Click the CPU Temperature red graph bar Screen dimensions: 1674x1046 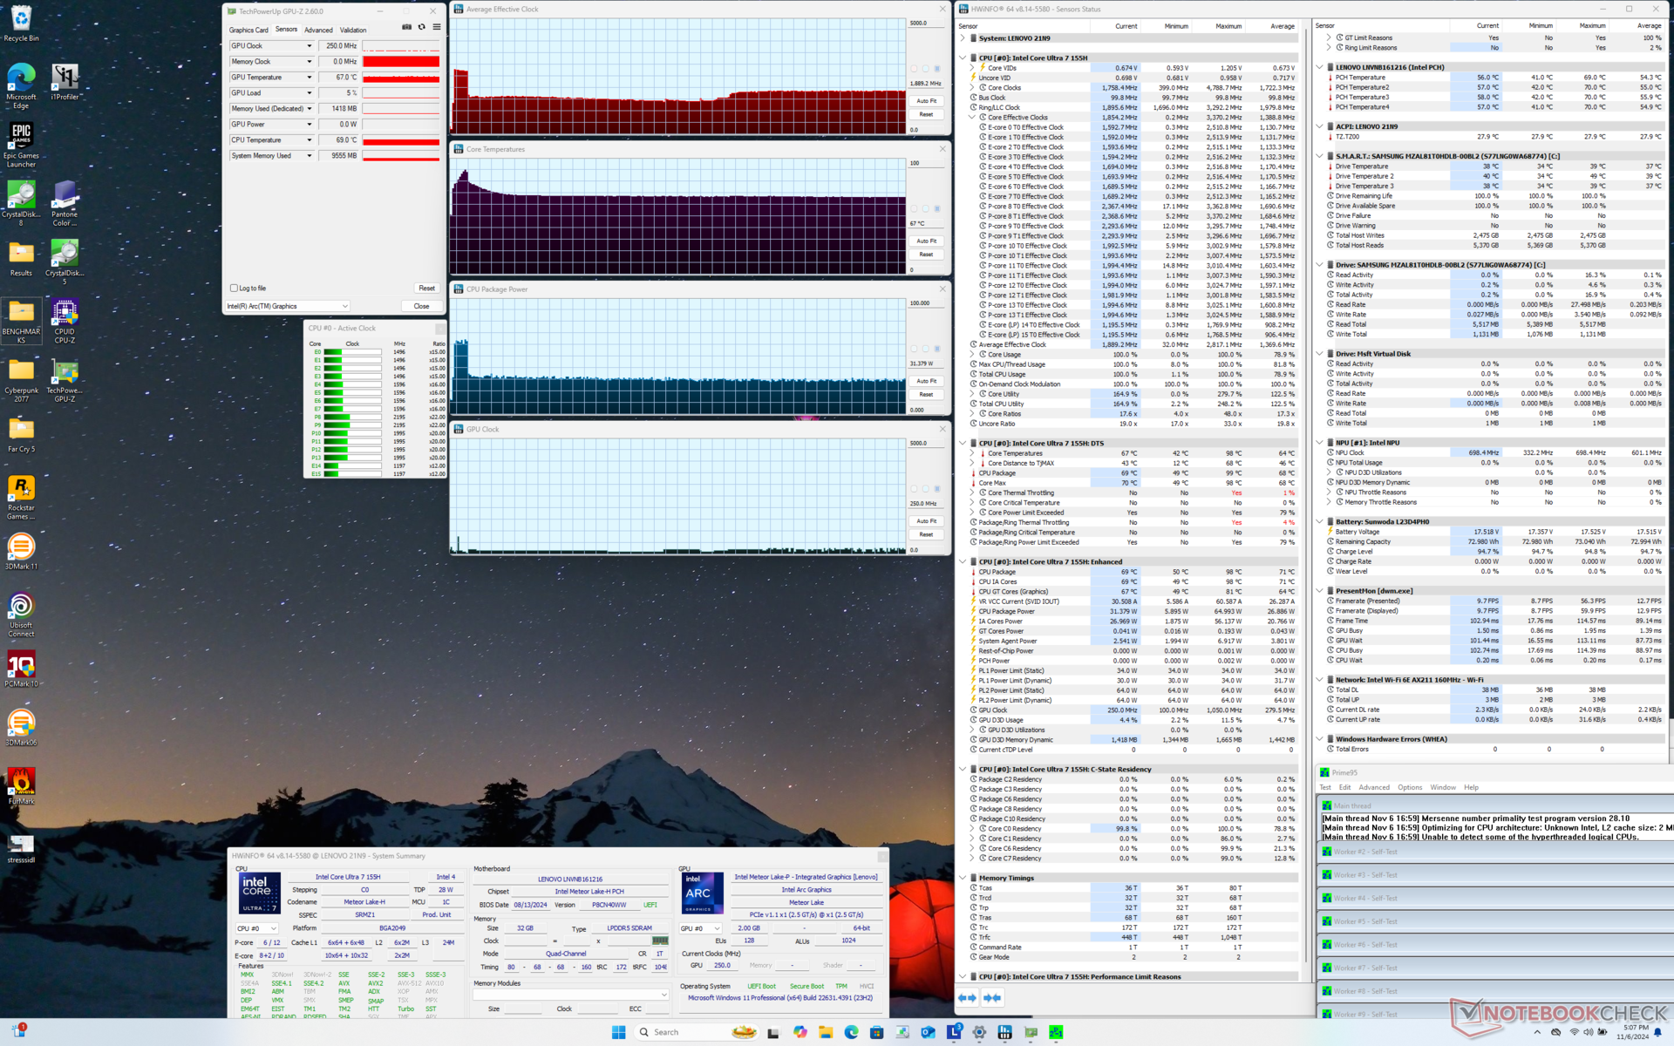coord(401,140)
